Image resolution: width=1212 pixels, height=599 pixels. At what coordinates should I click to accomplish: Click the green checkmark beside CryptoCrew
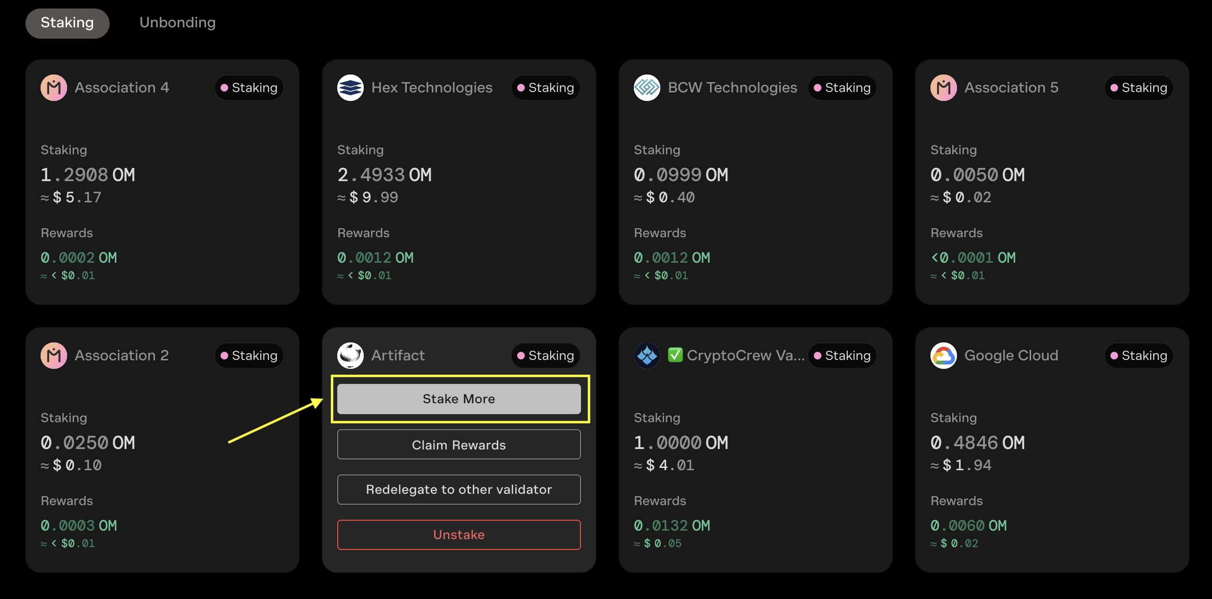point(675,355)
